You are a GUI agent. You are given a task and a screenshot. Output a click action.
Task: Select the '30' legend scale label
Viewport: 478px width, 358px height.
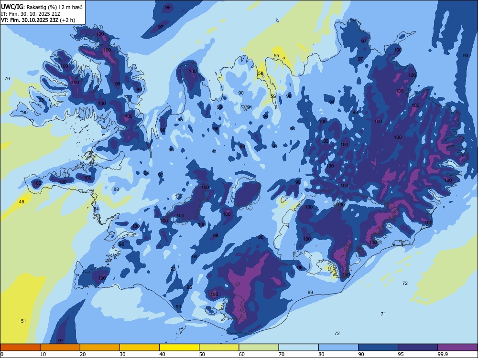[122, 354]
